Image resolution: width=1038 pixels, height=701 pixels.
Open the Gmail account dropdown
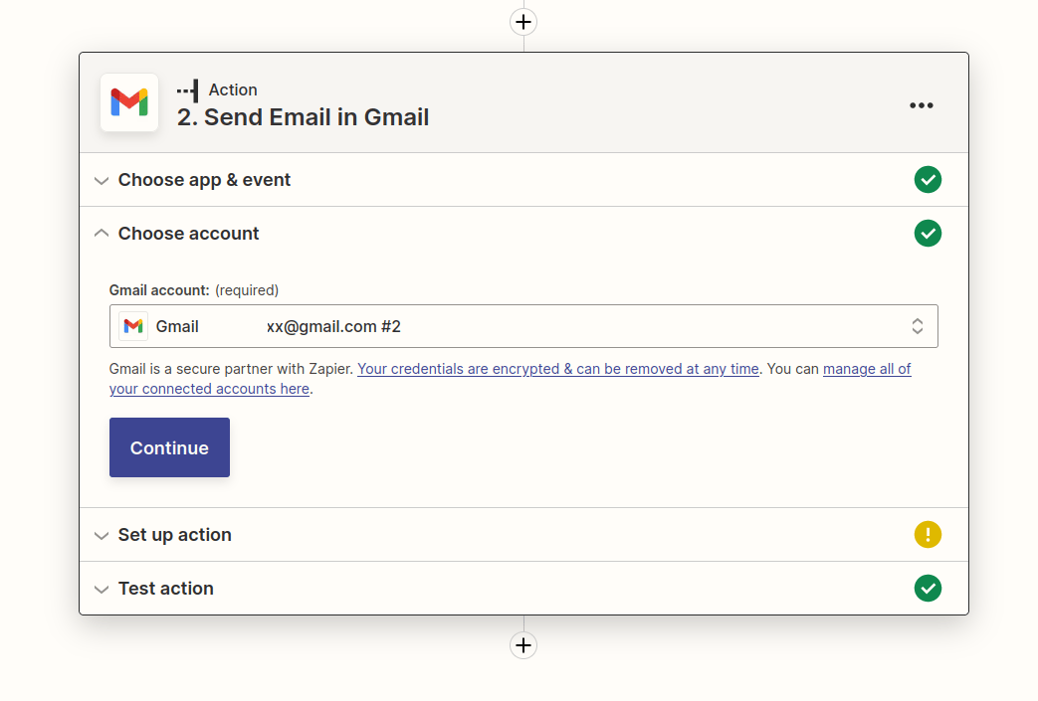[917, 325]
